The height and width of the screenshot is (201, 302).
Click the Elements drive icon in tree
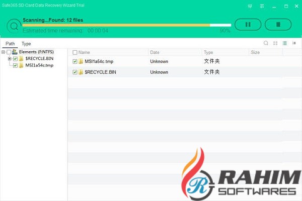15,52
